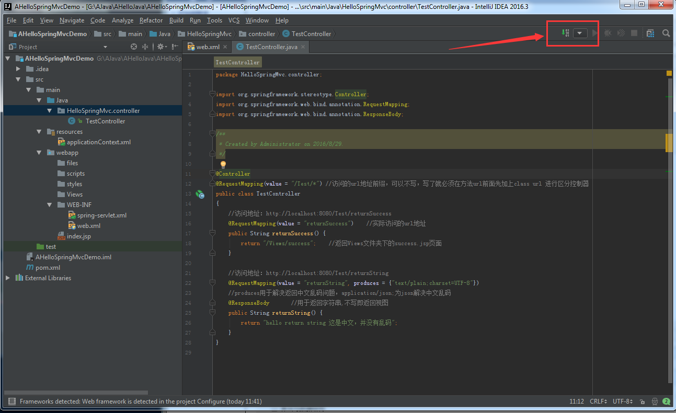Open the run configuration dropdown
This screenshot has height=413, width=676.
[580, 33]
